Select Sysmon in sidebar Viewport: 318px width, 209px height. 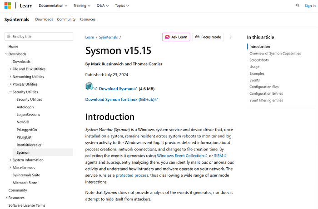tap(43, 152)
